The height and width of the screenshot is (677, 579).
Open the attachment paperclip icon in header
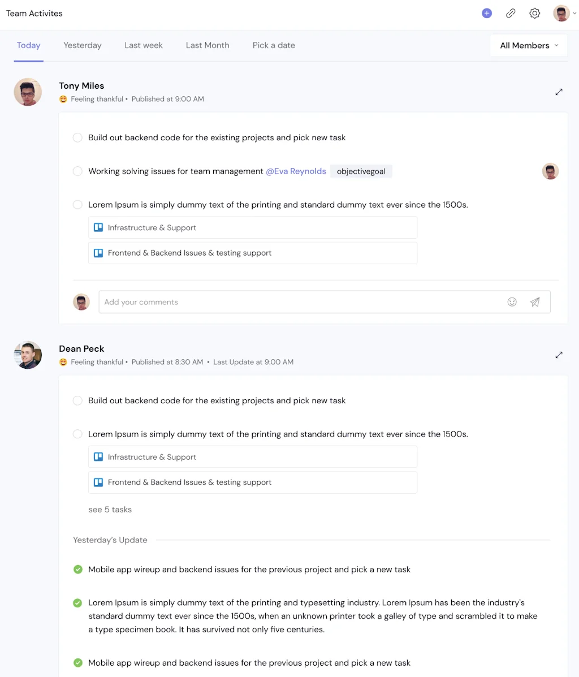coord(511,13)
